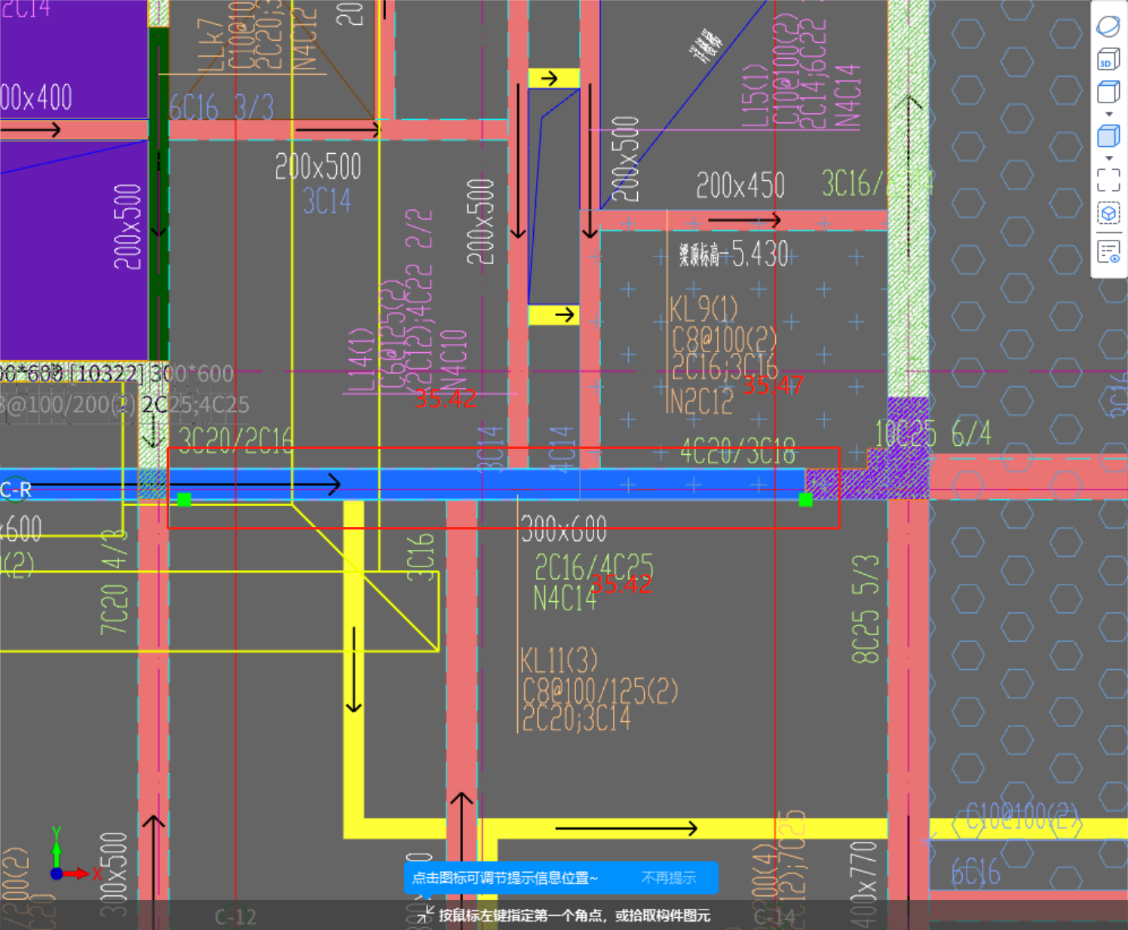Click the purple slab region labeled 00x400

(74, 59)
